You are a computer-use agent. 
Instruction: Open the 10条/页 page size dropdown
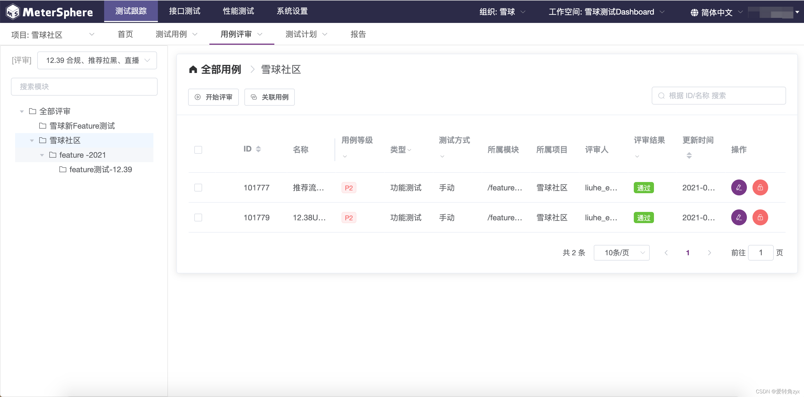tap(621, 253)
